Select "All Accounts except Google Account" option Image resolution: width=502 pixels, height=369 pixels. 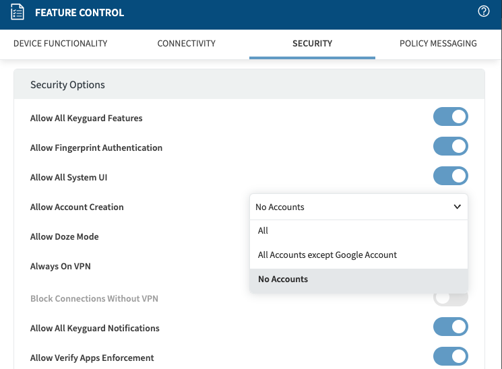coord(327,255)
